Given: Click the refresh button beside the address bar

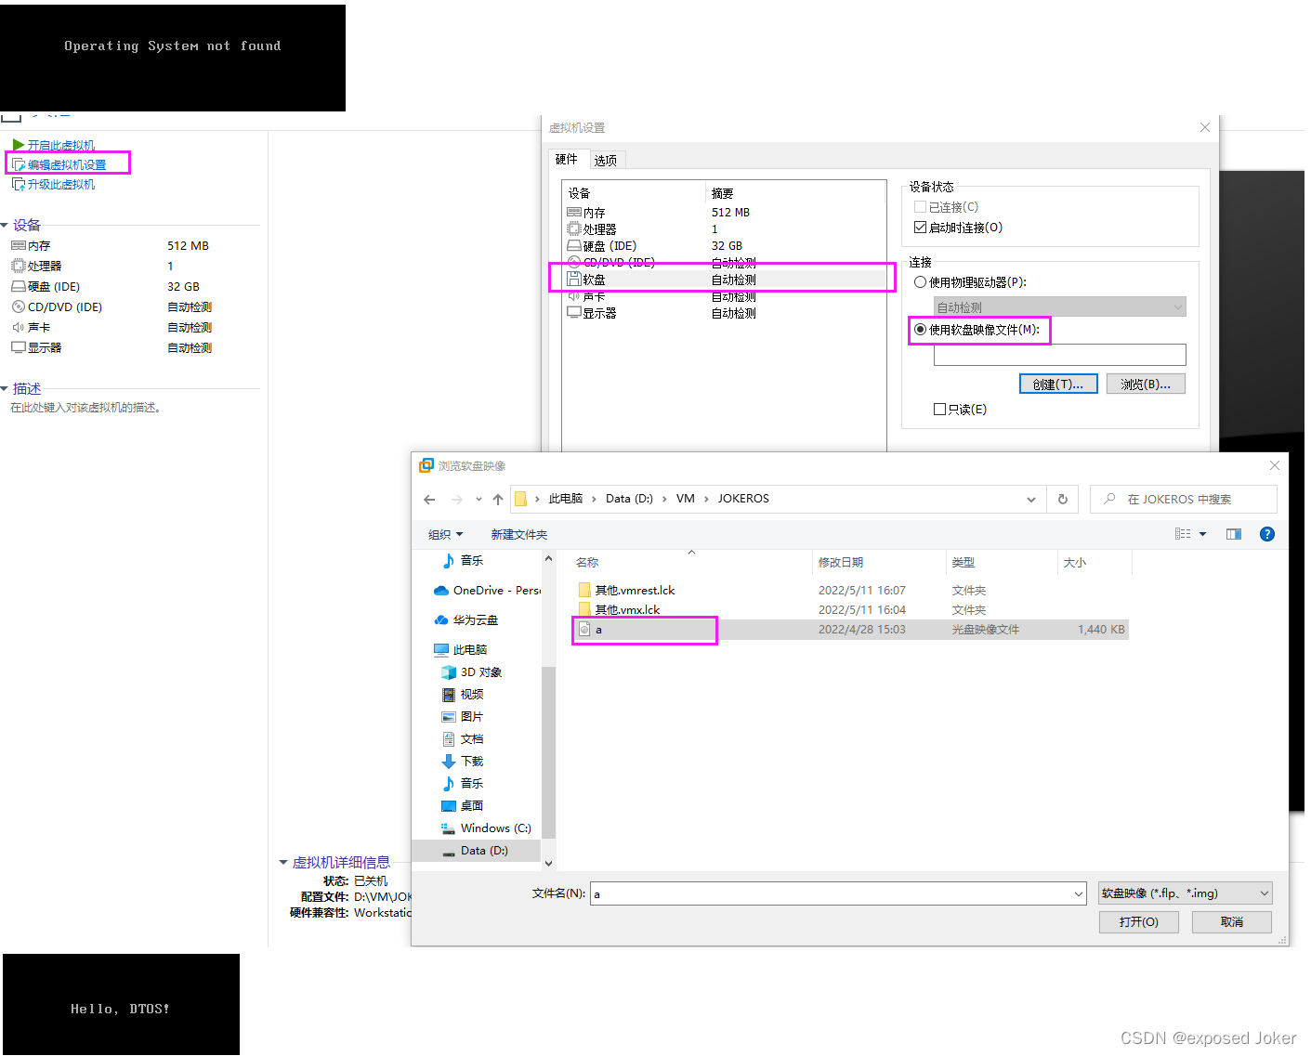Looking at the screenshot, I should (x=1063, y=500).
